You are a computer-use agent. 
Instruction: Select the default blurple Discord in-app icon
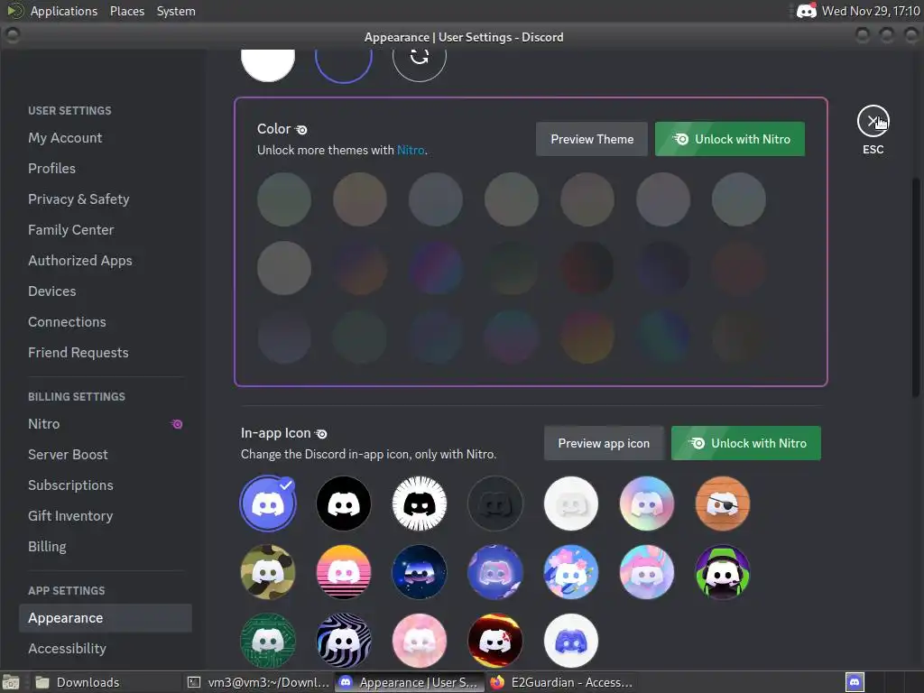(x=268, y=504)
